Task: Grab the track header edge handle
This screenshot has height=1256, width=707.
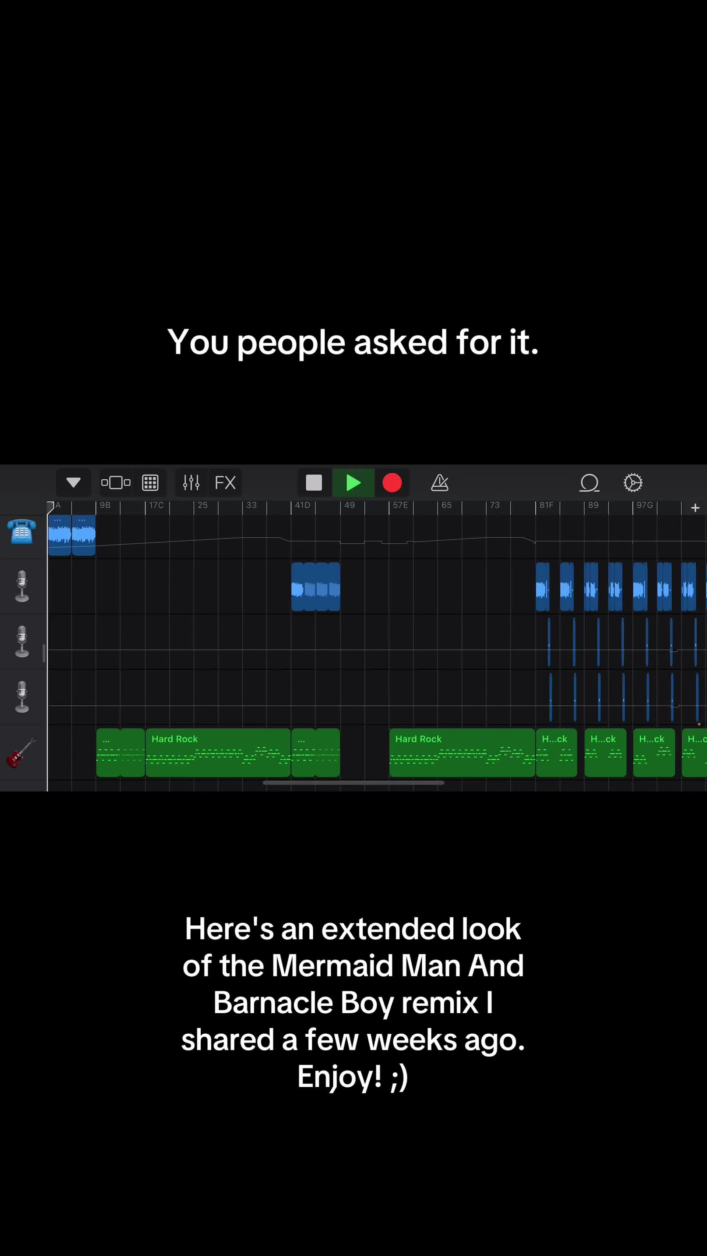Action: point(44,653)
